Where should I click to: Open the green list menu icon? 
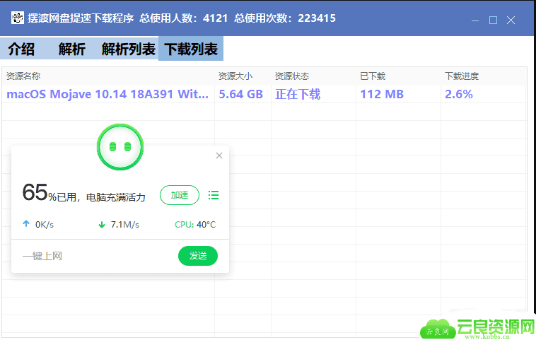214,195
